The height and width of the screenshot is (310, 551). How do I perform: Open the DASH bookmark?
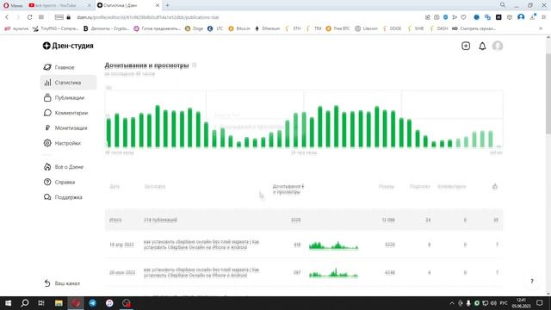pyautogui.click(x=439, y=28)
